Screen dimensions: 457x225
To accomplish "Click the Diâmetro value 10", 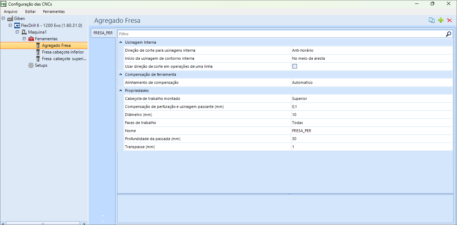I will pyautogui.click(x=372, y=115).
